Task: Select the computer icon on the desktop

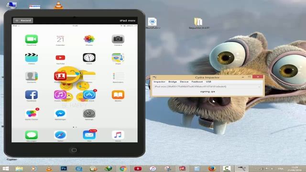Action: (x=11, y=5)
